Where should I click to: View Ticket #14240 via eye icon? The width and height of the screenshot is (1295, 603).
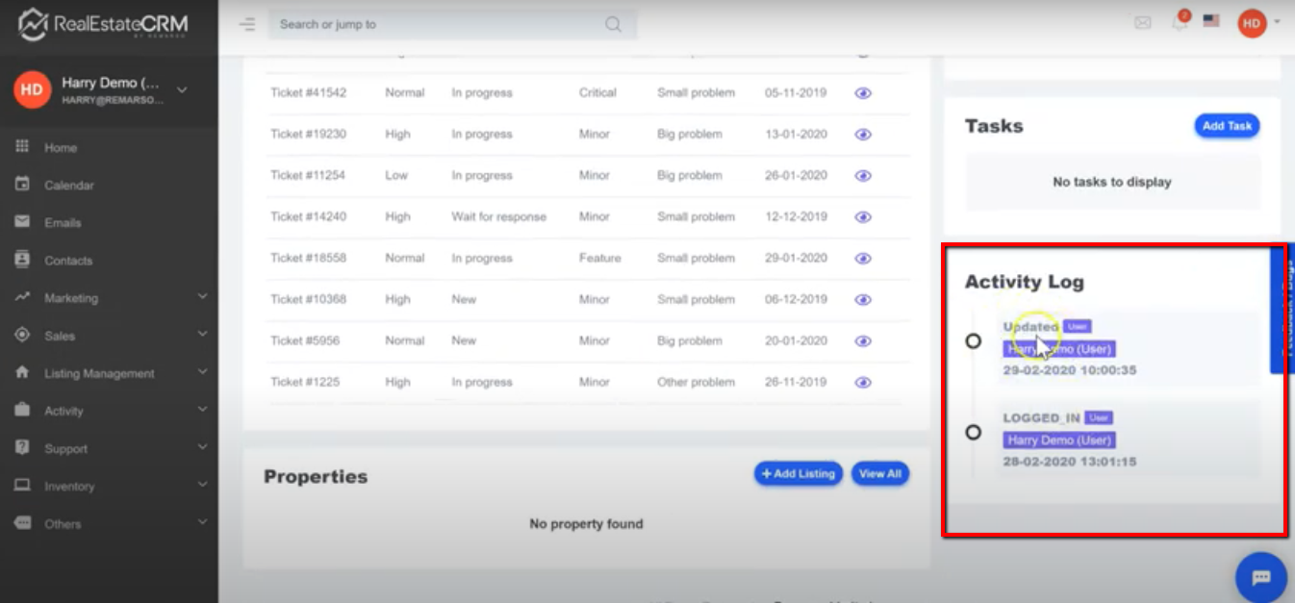[x=863, y=217]
